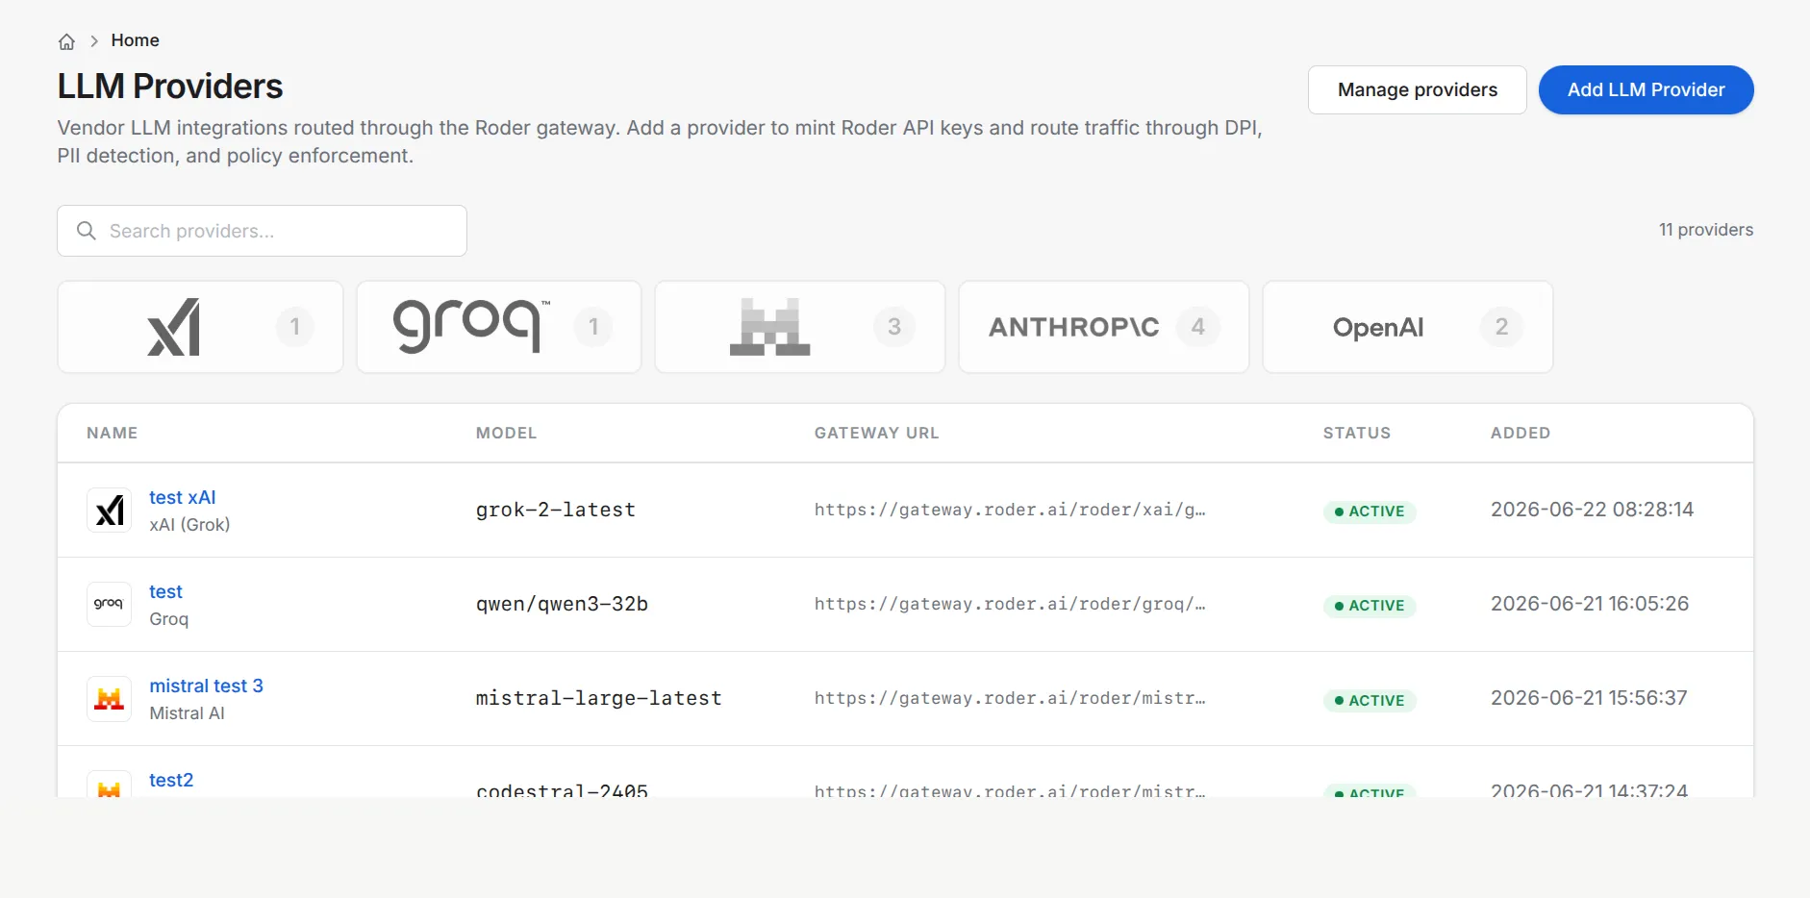Click the groq gateway URL

point(1009,604)
